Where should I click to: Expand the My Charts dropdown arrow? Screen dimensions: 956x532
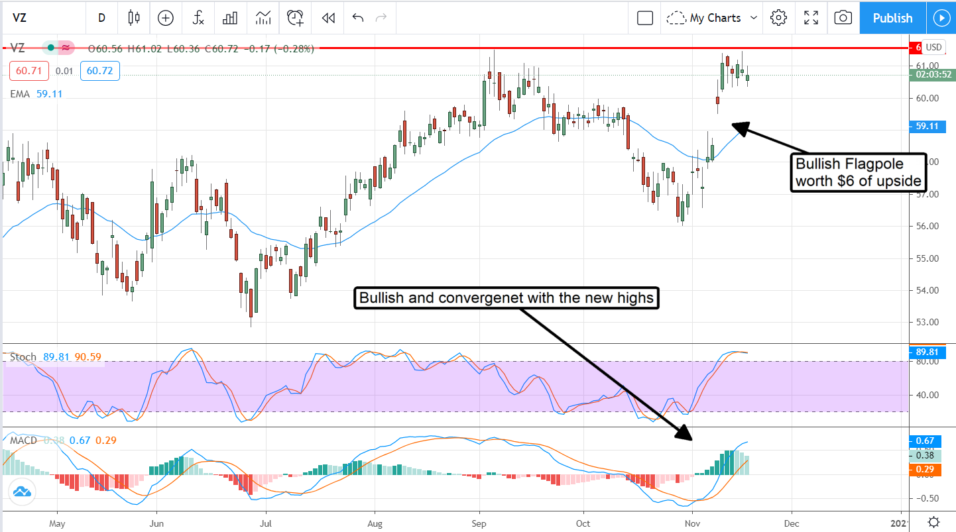[x=753, y=18]
